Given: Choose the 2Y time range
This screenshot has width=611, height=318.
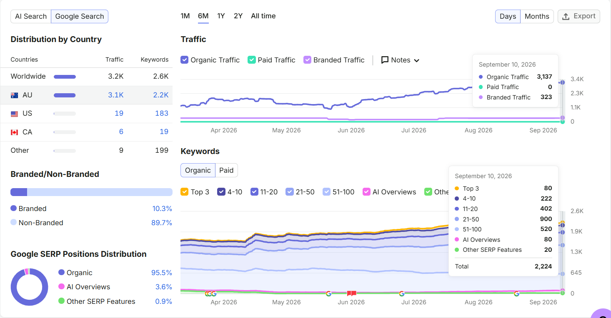Looking at the screenshot, I should click(x=238, y=16).
